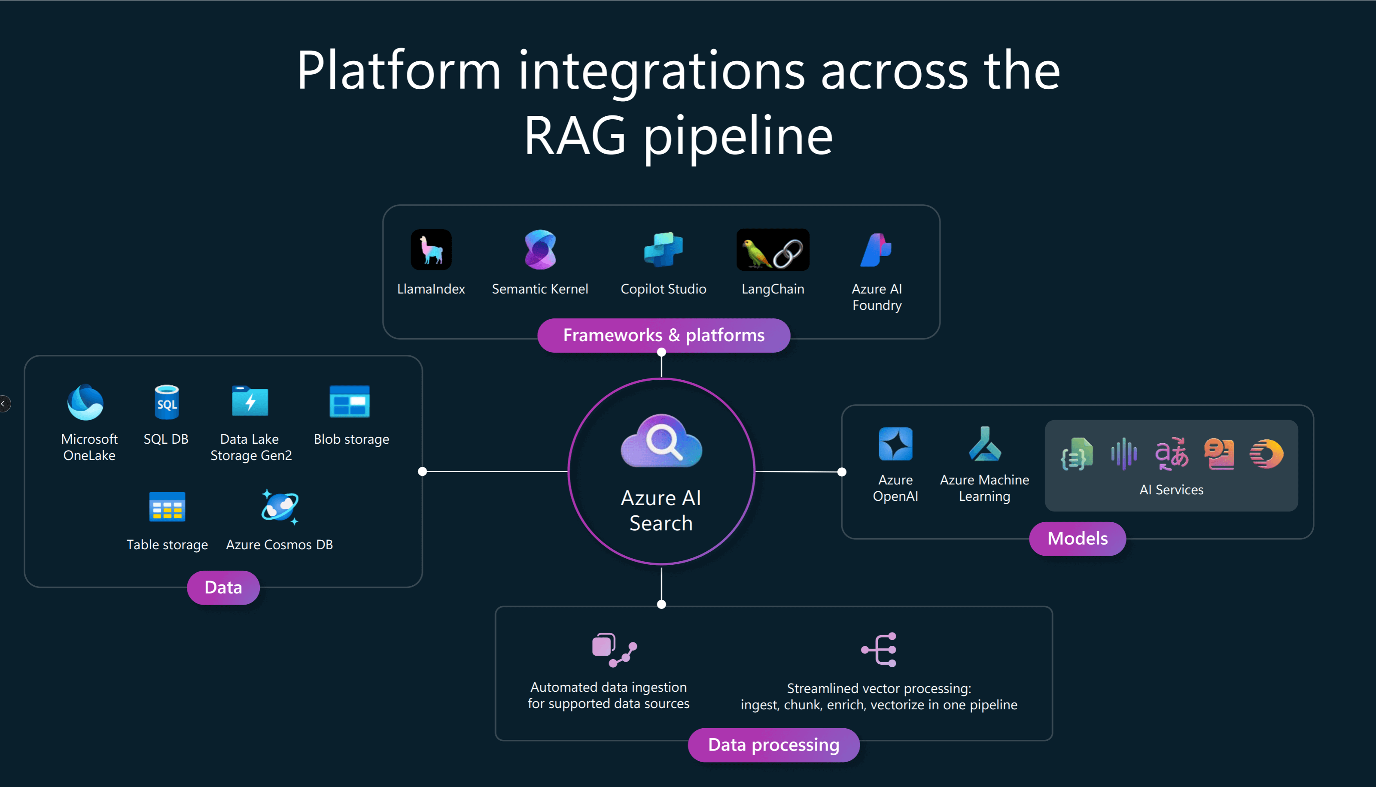Click the LlamaIndex llama icon
1376x787 pixels.
pos(431,250)
